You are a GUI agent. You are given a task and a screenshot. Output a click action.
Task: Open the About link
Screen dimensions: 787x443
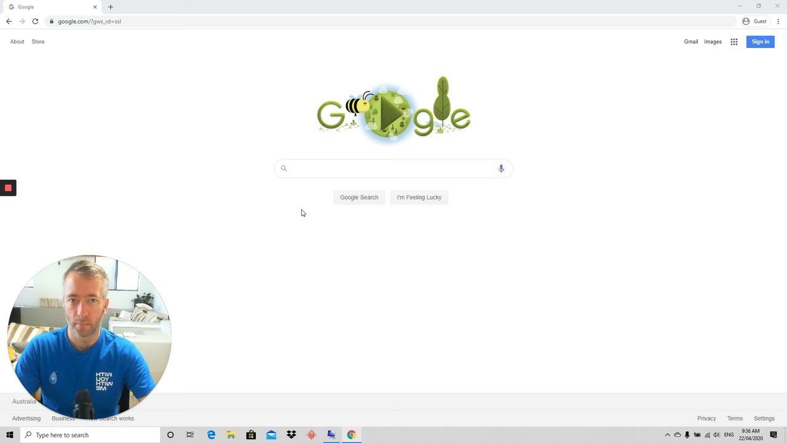pyautogui.click(x=17, y=42)
